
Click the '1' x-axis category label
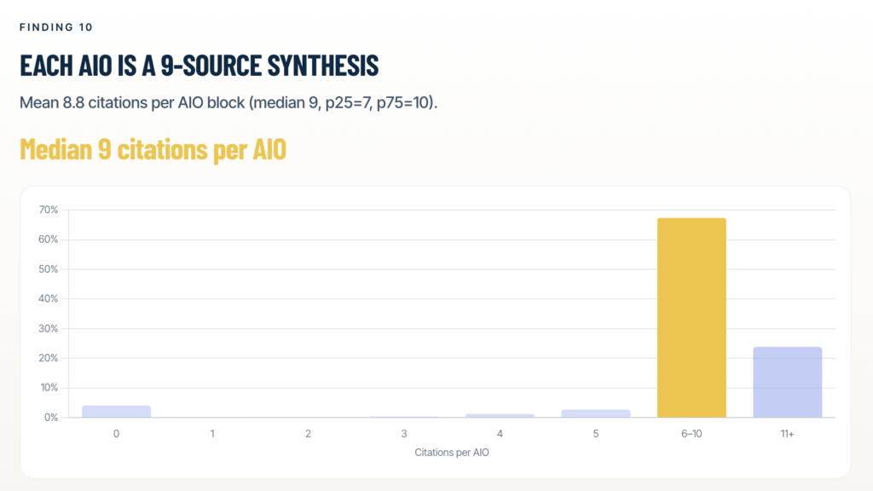pos(212,434)
